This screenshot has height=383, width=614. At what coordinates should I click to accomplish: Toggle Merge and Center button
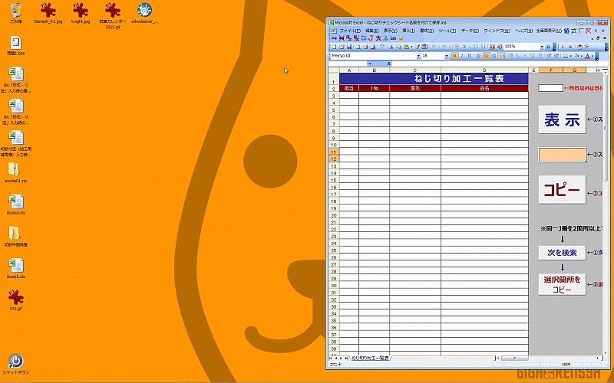click(x=501, y=56)
